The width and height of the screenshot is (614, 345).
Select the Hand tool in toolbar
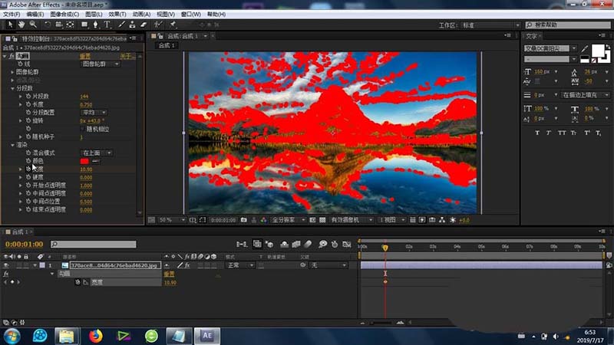click(x=20, y=25)
